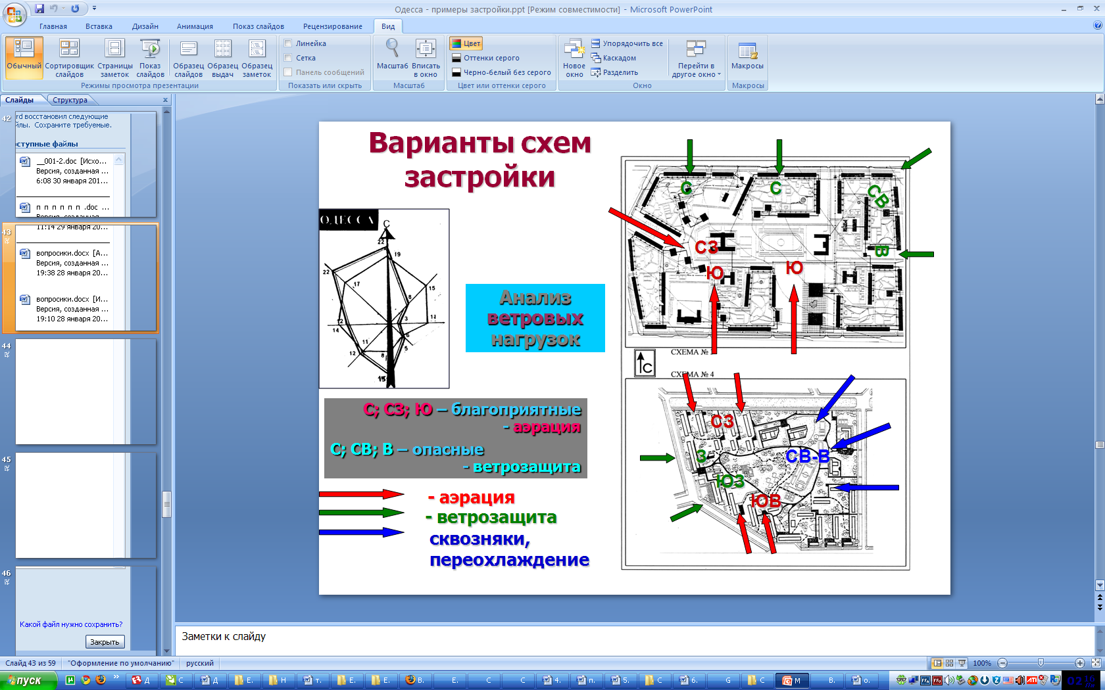Image resolution: width=1105 pixels, height=690 pixels.
Task: Enable the Сетка checkbox
Action: pos(288,58)
